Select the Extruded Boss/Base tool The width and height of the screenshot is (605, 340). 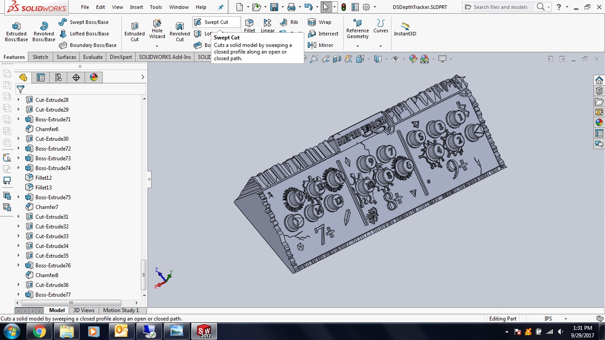click(x=16, y=32)
